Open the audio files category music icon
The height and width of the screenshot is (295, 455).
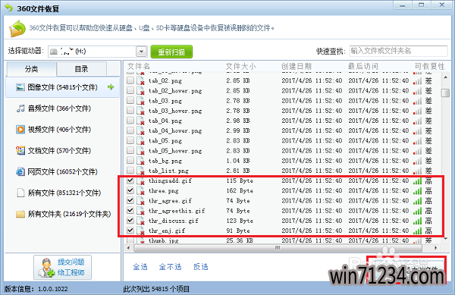[x=20, y=108]
